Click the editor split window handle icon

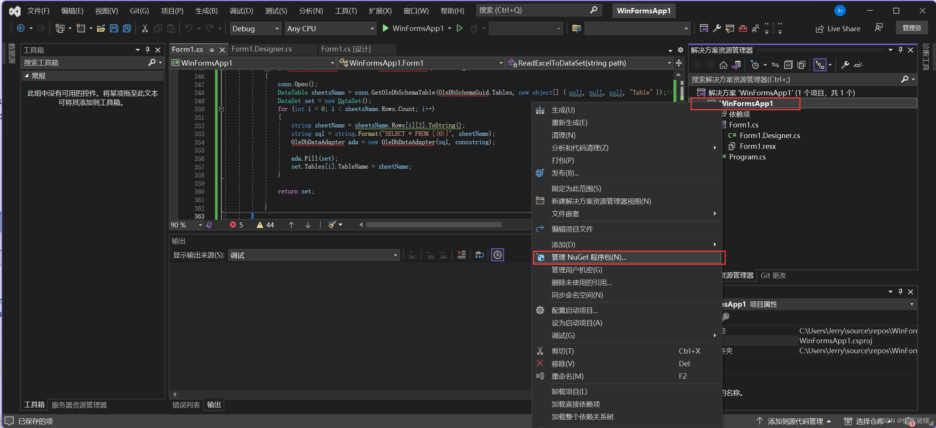[x=679, y=63]
